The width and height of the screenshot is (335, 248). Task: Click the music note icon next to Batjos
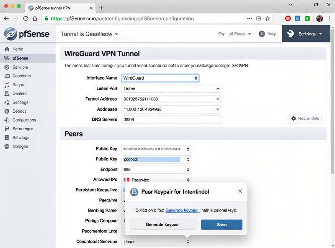point(7,85)
